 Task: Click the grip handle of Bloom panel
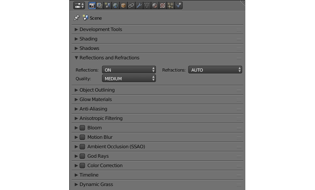239,128
